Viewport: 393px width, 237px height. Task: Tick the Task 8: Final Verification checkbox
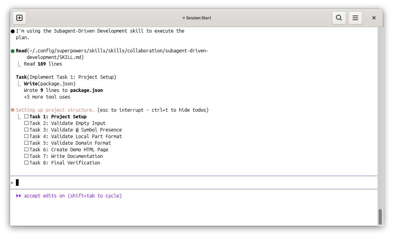(x=26, y=163)
